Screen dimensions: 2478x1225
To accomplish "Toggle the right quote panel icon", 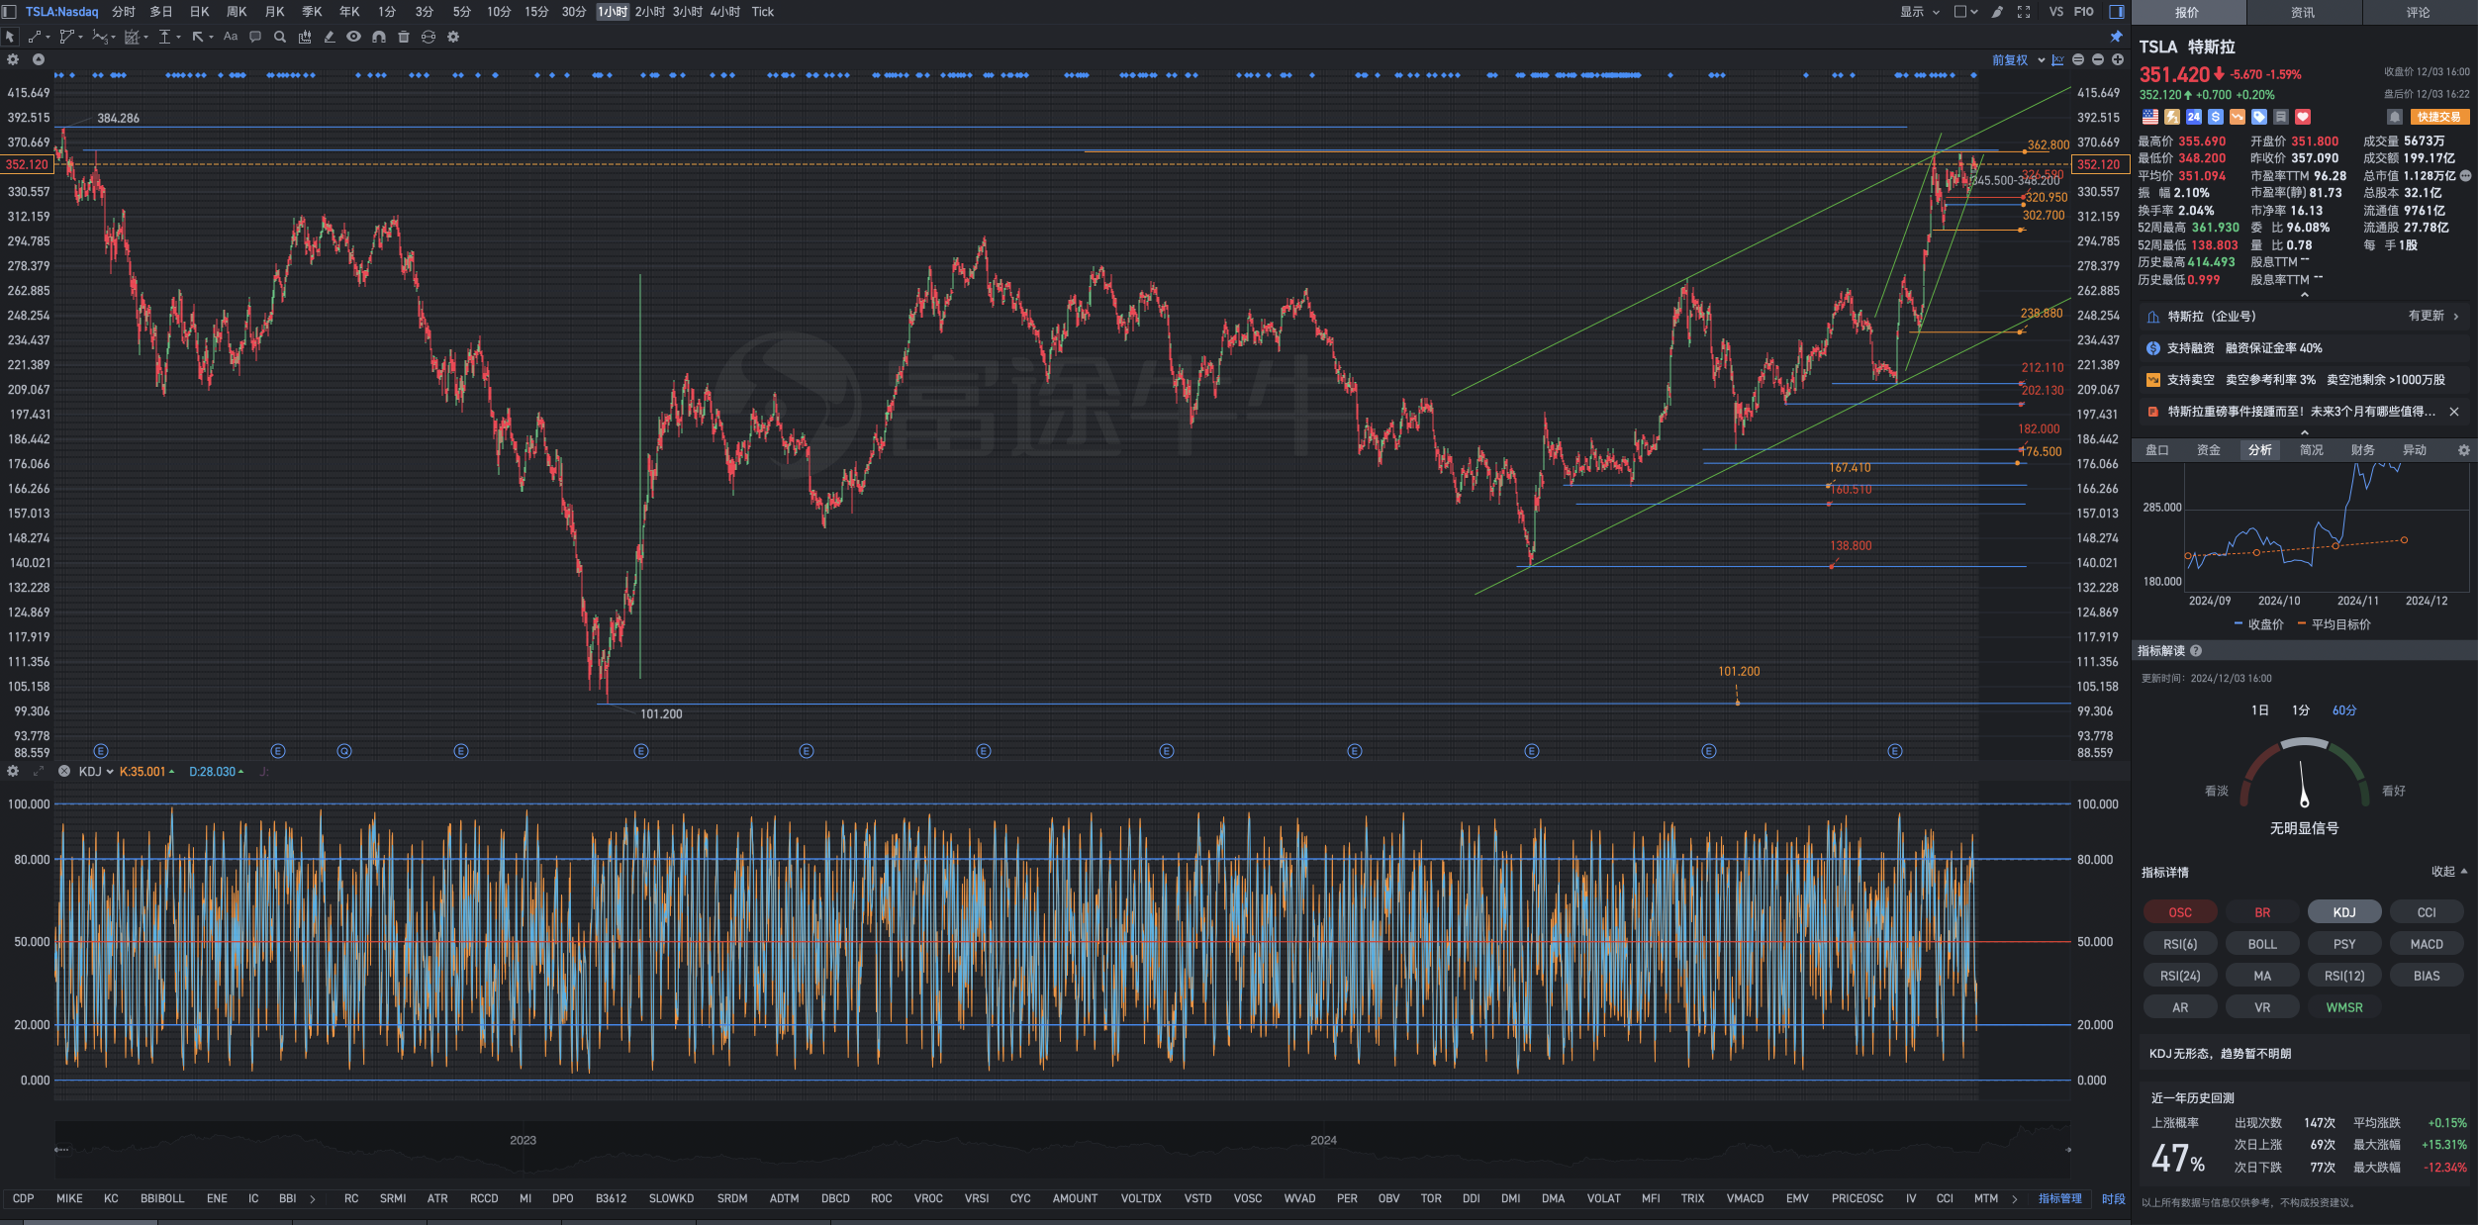I will [x=2117, y=12].
